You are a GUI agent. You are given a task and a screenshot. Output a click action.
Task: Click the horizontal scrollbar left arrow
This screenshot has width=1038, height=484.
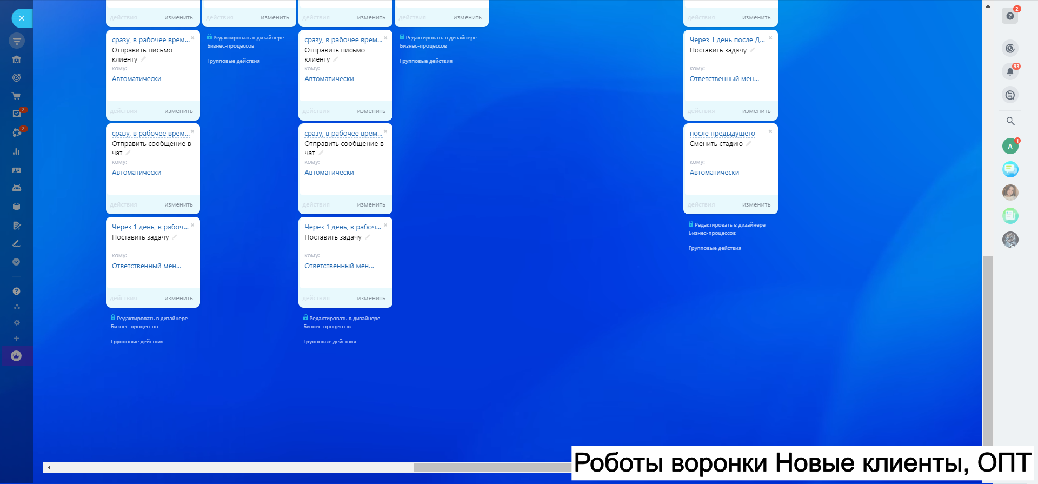pos(49,467)
